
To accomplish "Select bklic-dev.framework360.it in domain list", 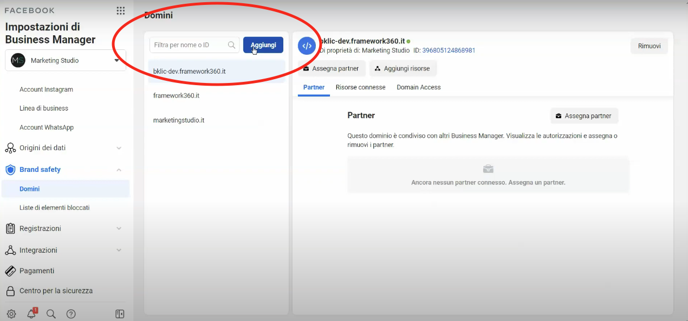I will pos(217,71).
